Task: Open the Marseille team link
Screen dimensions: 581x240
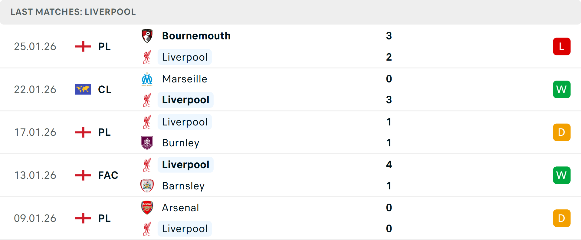Action: pyautogui.click(x=185, y=79)
